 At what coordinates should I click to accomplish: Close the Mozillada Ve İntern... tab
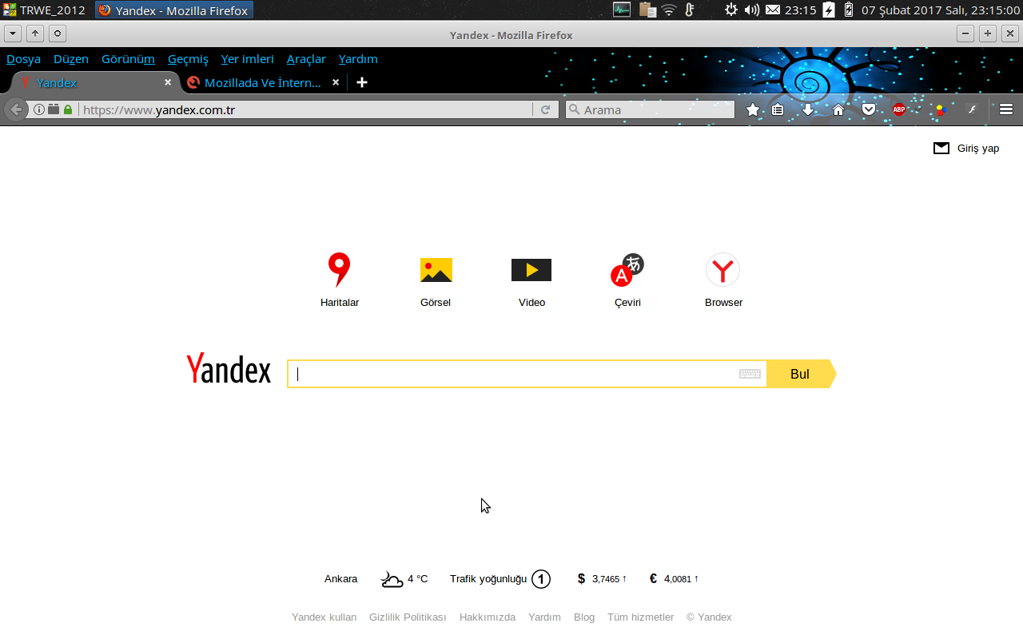(x=336, y=82)
